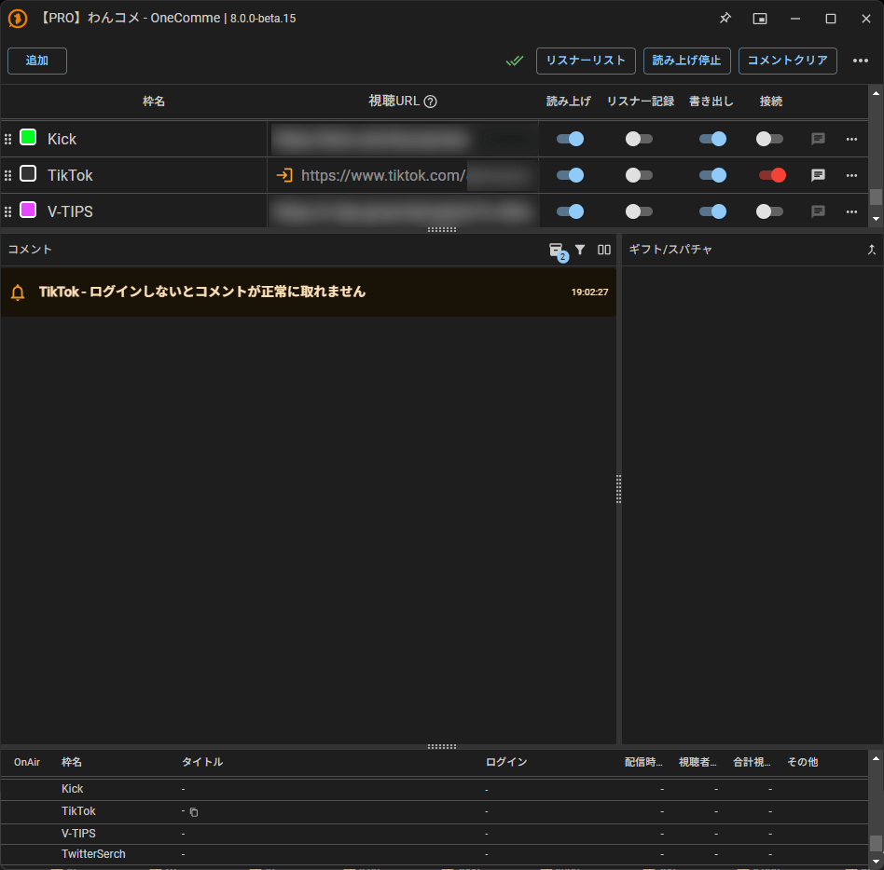Toggle 書き出し for Kick
This screenshot has width=884, height=870.
[x=712, y=139]
